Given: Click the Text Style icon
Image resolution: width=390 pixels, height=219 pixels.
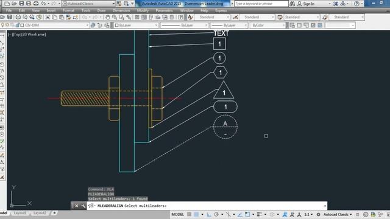Looking at the screenshot, I should coord(190,17).
